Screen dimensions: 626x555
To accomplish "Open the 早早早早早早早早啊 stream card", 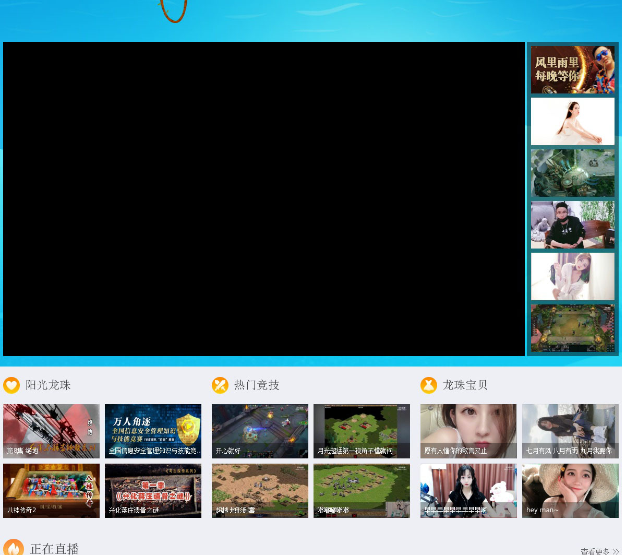I will point(468,491).
